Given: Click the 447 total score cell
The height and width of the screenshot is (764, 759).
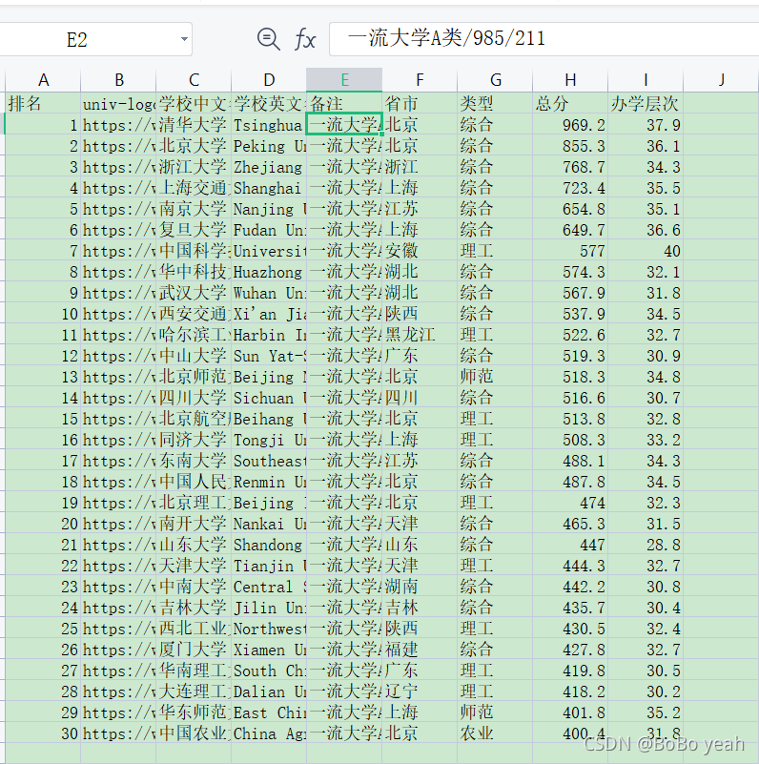Looking at the screenshot, I should point(570,545).
